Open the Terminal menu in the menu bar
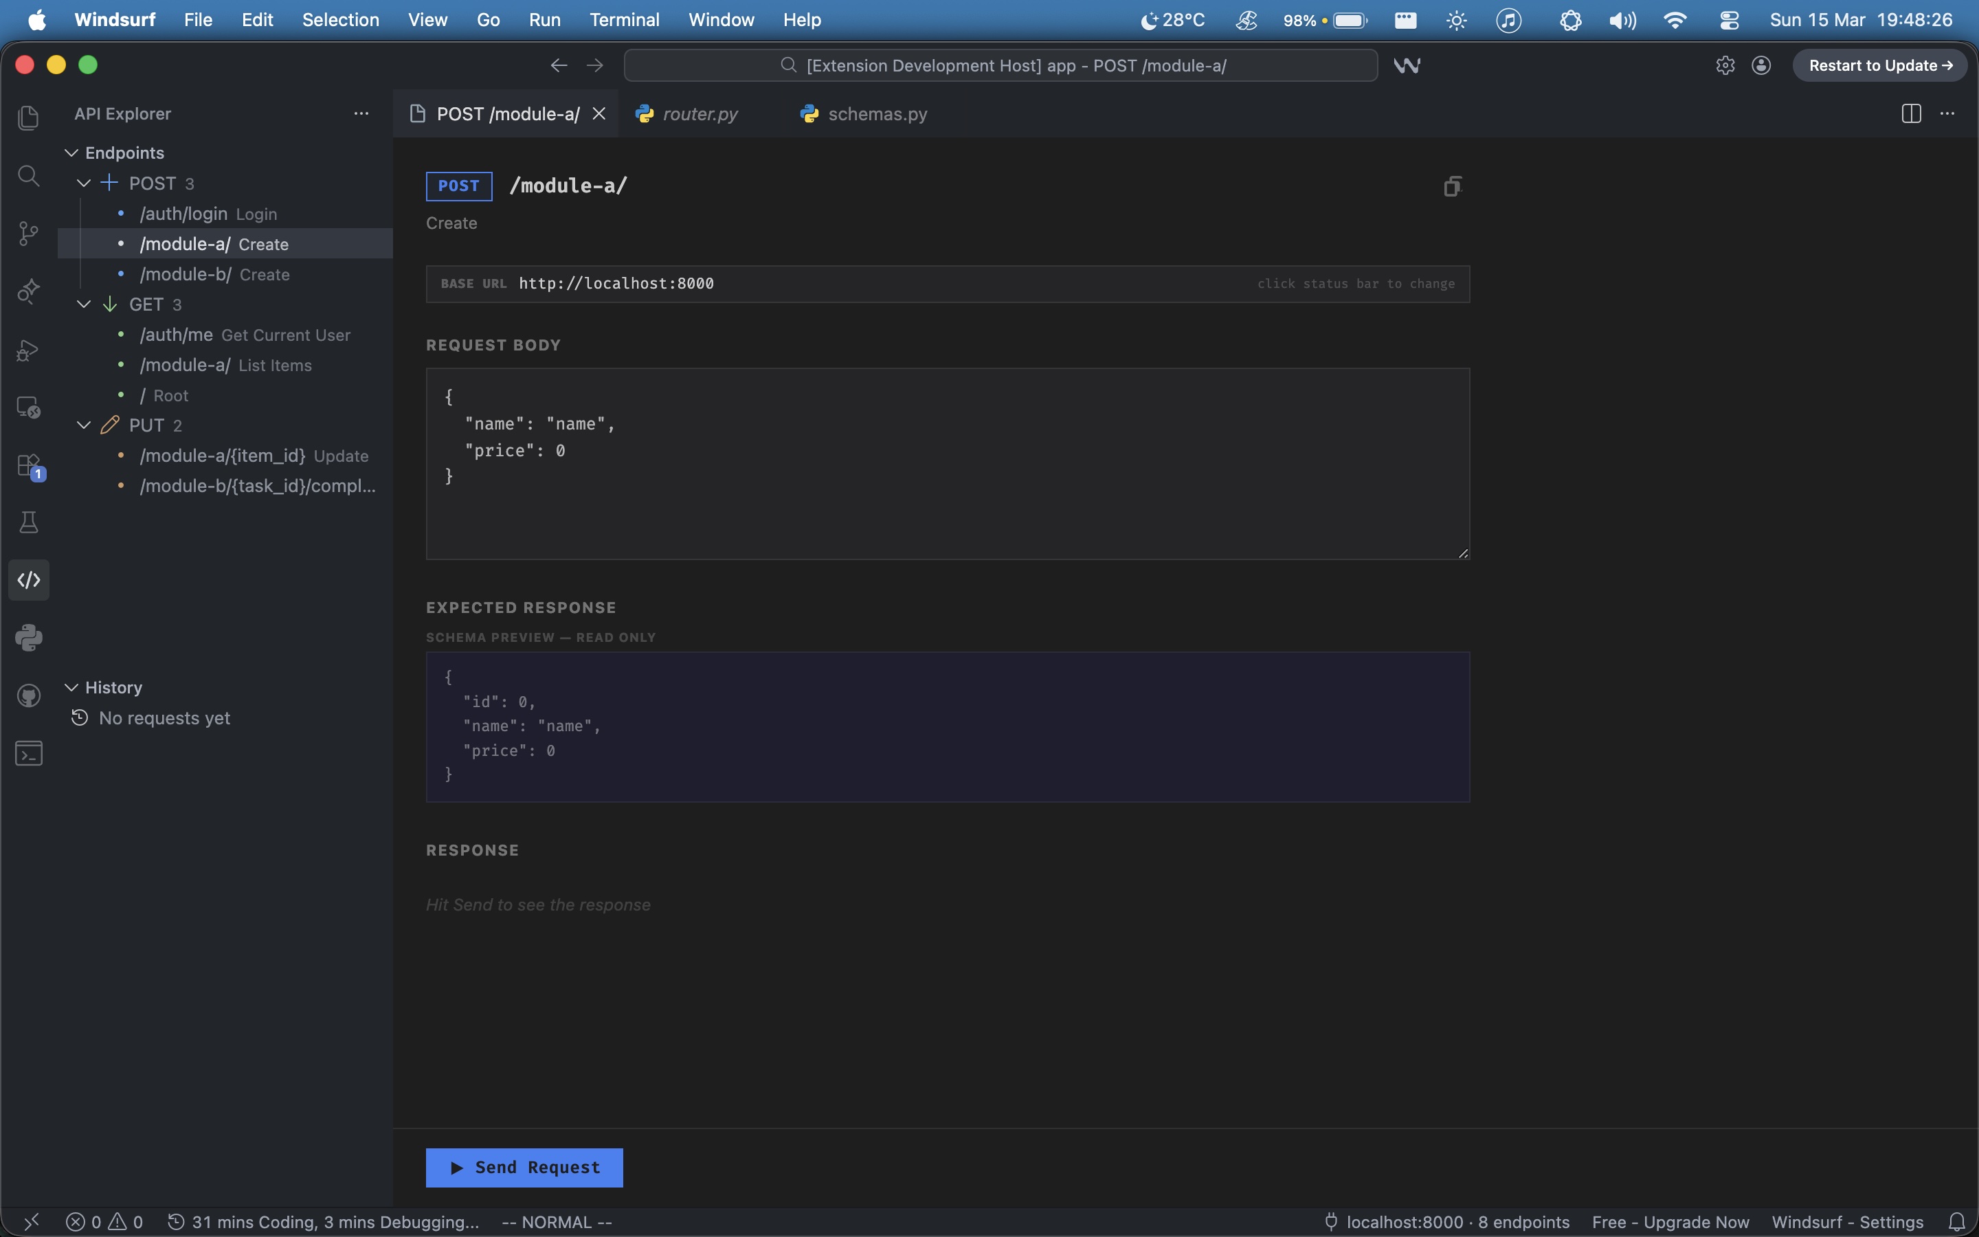 click(624, 20)
